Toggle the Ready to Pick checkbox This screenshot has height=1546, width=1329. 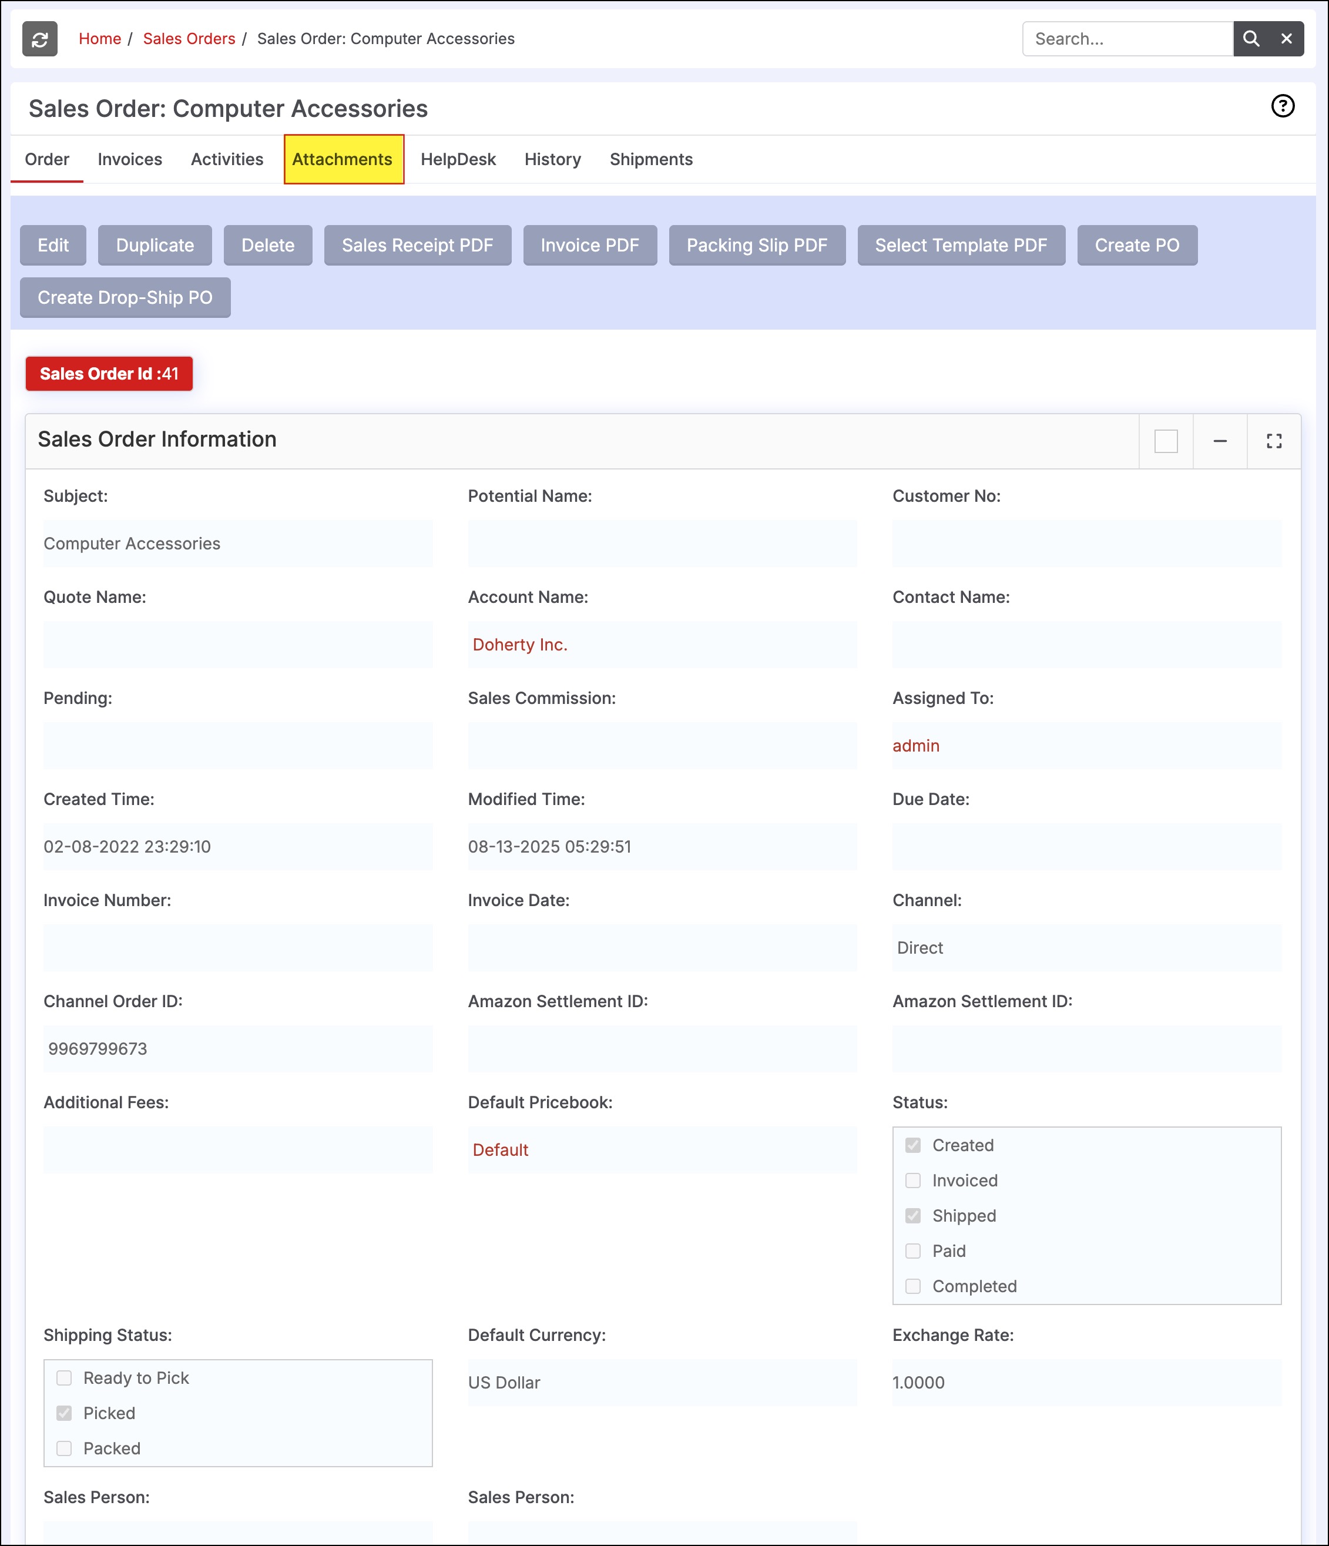tap(64, 1378)
